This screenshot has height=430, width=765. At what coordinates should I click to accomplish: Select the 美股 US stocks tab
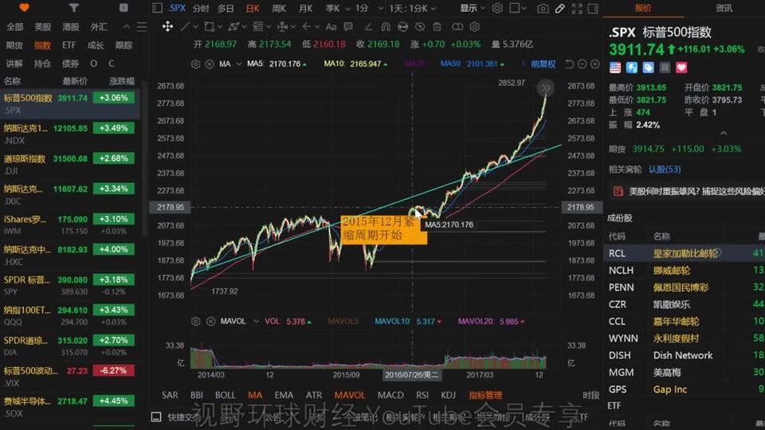[x=42, y=27]
